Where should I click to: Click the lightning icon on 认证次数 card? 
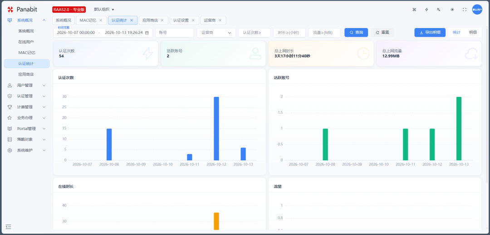148,53
